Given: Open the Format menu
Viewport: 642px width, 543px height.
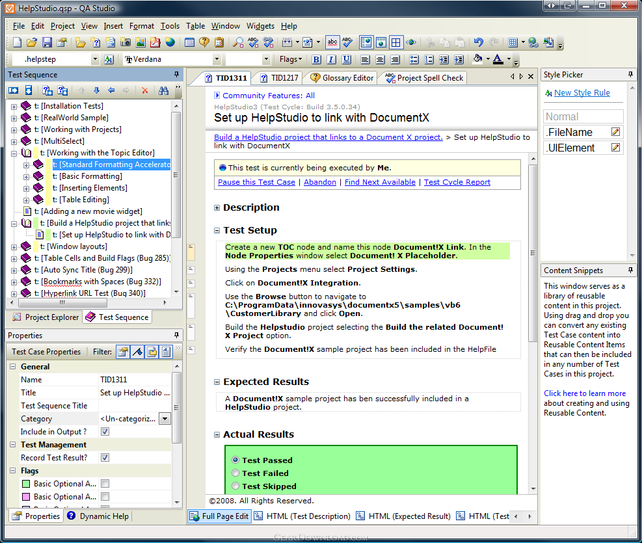Looking at the screenshot, I should coord(142,26).
